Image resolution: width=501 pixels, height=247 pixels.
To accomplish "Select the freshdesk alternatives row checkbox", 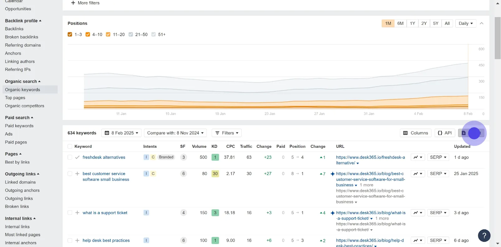I will tap(70, 157).
